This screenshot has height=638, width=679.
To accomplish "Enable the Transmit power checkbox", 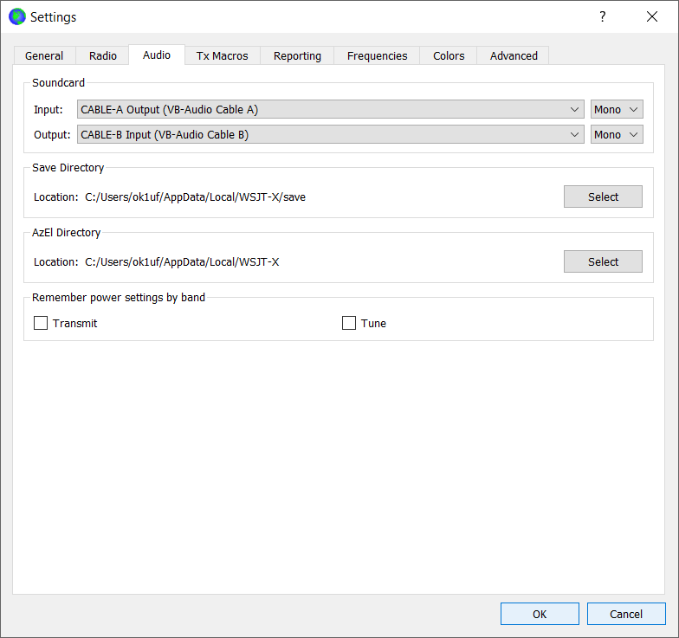I will click(41, 323).
